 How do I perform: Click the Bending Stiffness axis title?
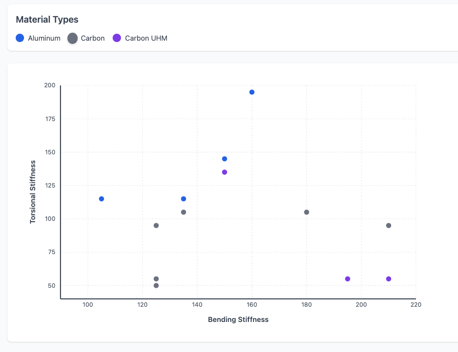(x=238, y=320)
